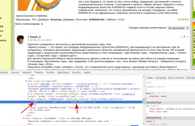Expand the #ent183 anchor node
Viewport: 195px width, 126px height.
click(28, 84)
